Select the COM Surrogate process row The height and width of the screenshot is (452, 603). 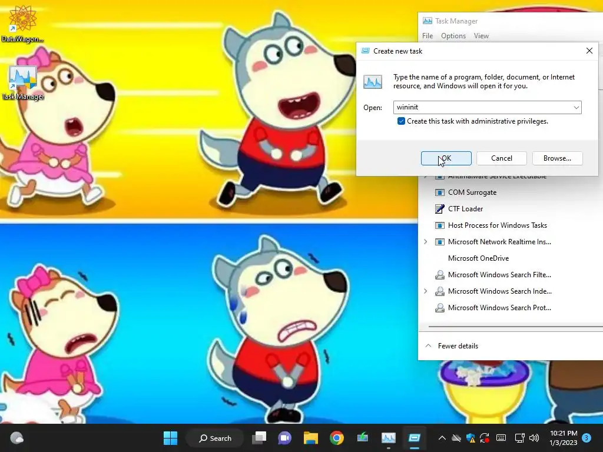point(511,192)
